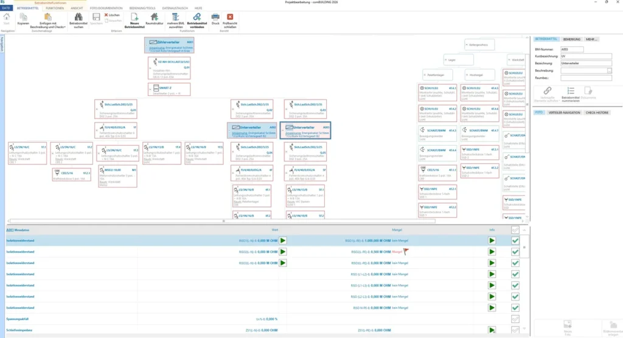Image resolution: width=623 pixels, height=338 pixels.
Task: Select Unterverteiler A003 node in diagram
Action: click(x=305, y=130)
